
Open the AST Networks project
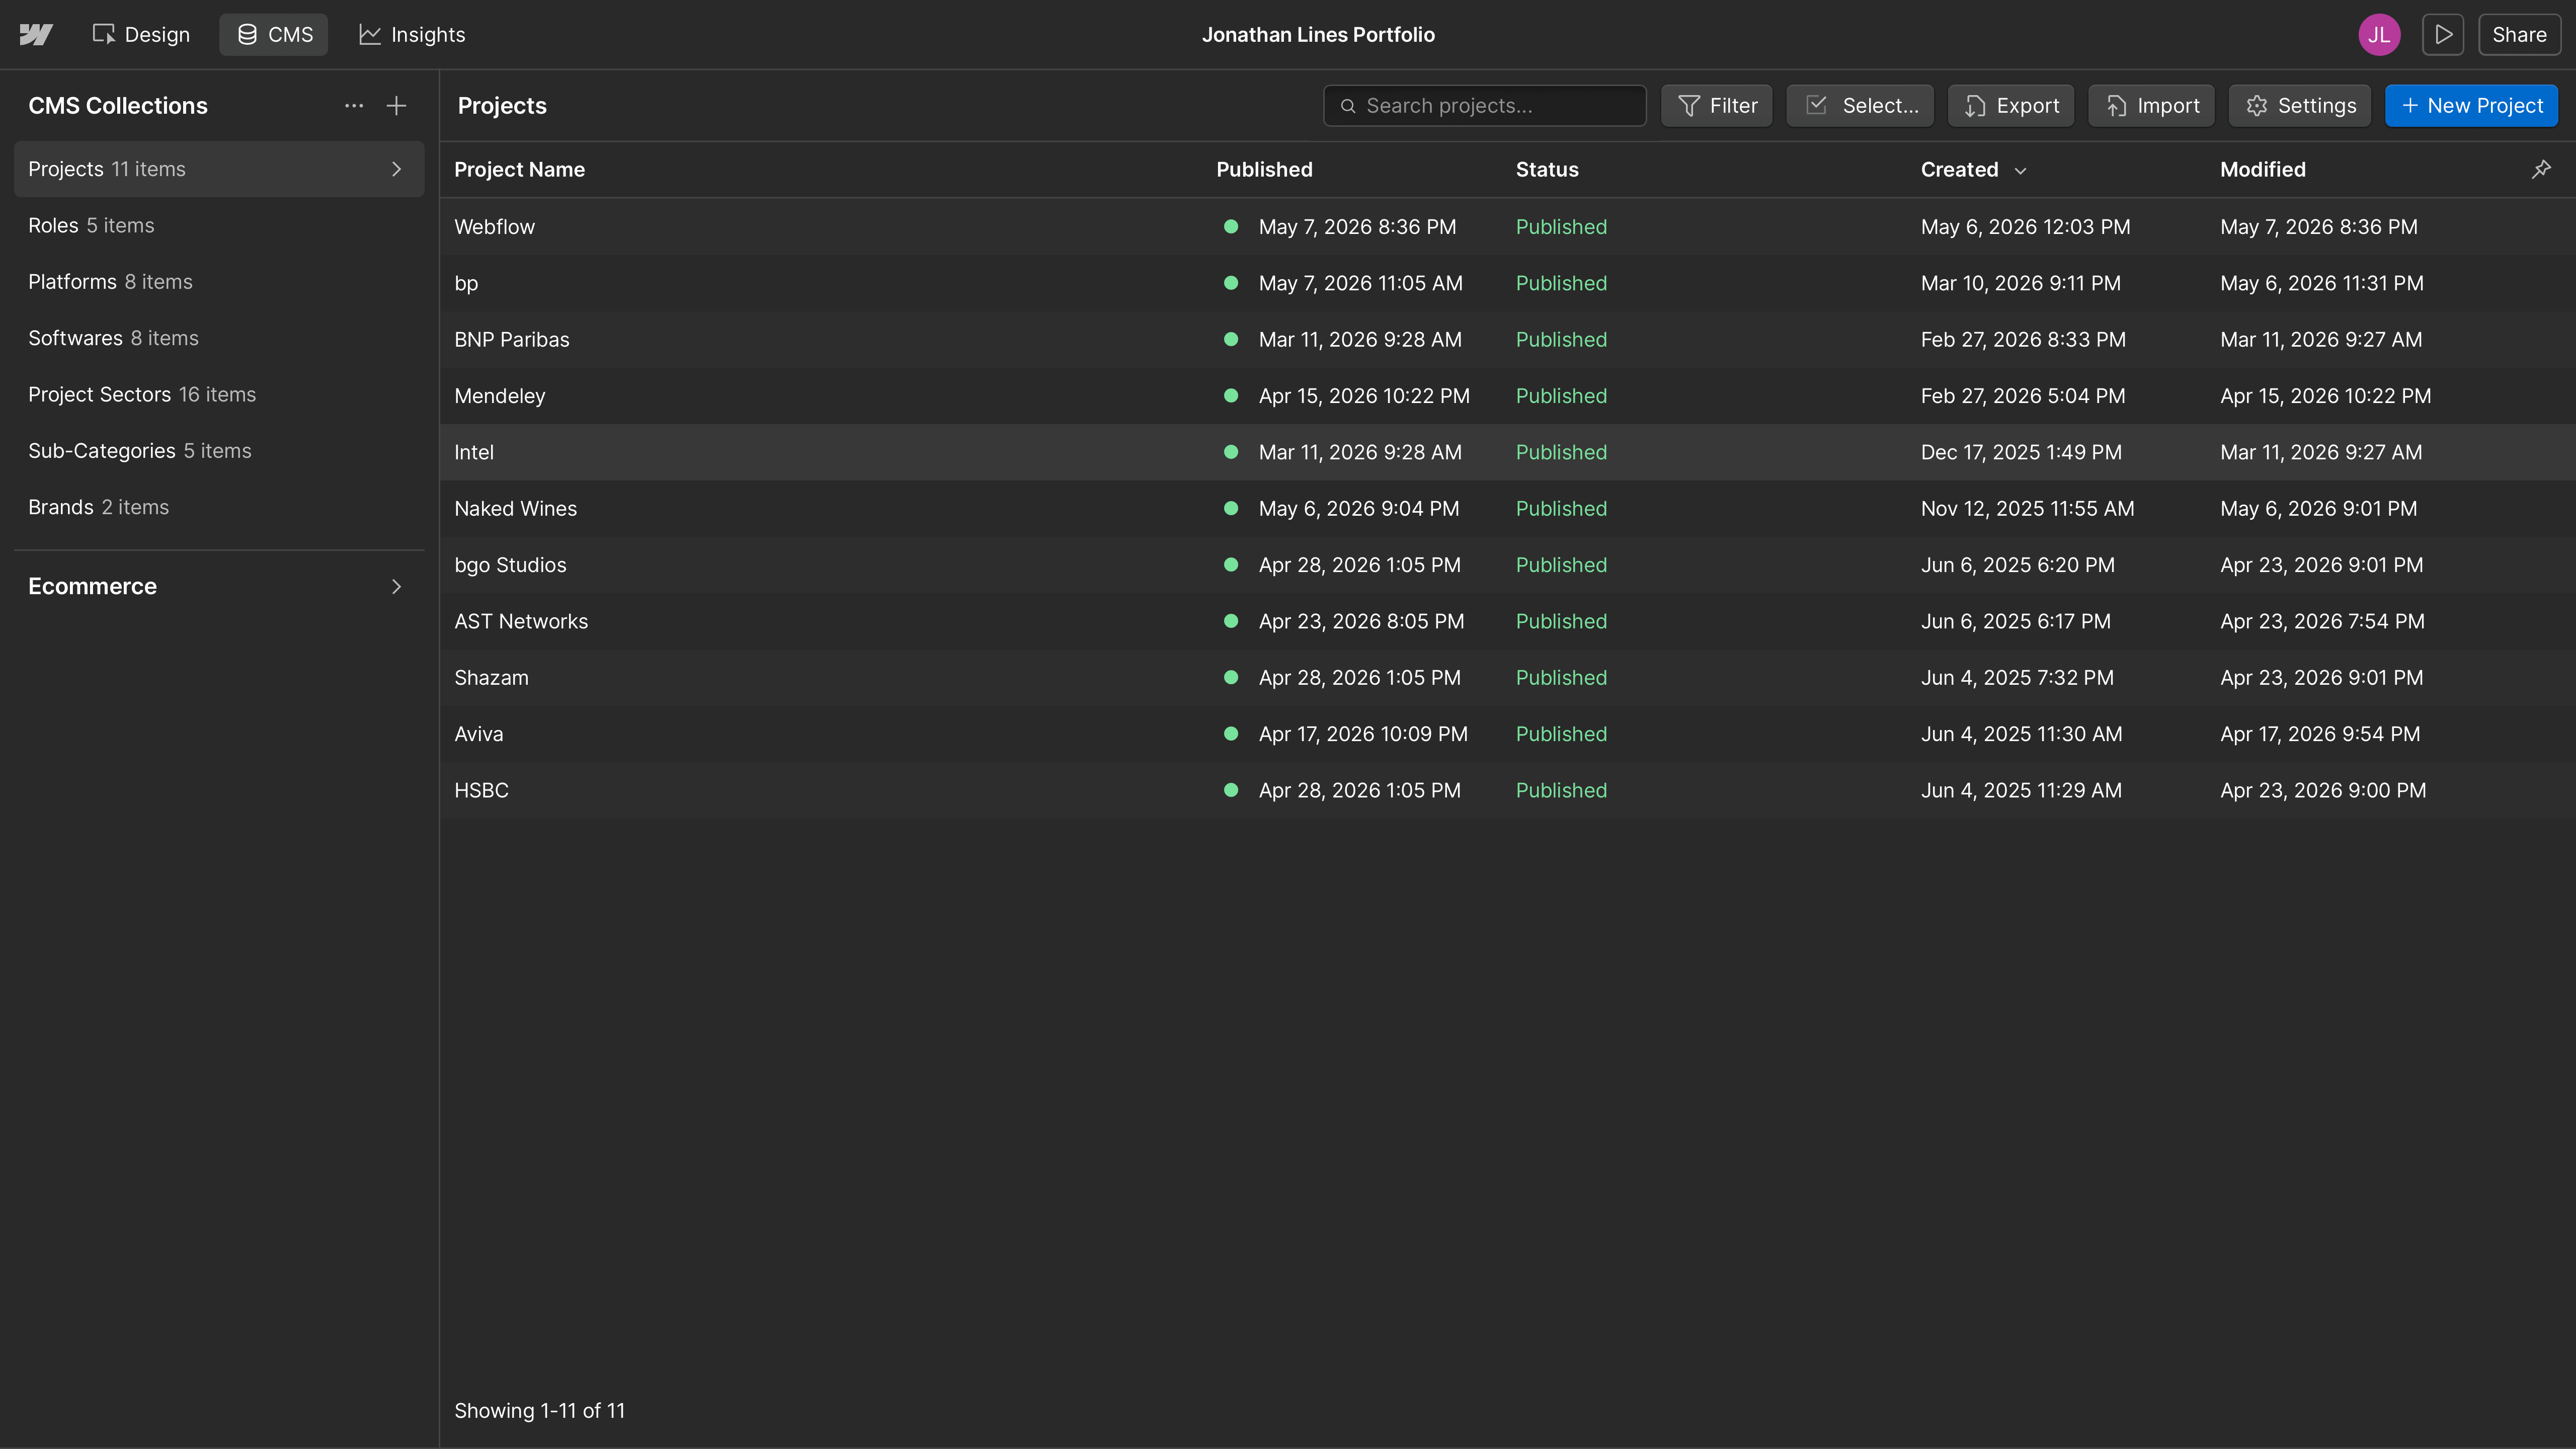(x=1508, y=621)
